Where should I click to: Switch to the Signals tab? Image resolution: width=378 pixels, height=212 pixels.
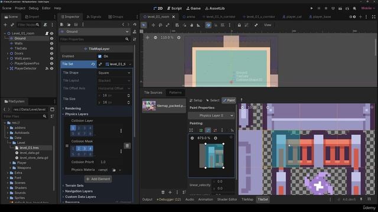94,17
